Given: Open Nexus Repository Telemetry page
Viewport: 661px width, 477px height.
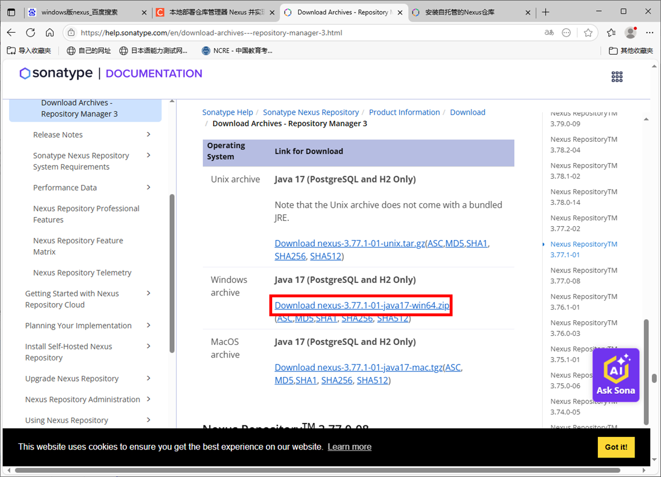Looking at the screenshot, I should point(82,273).
